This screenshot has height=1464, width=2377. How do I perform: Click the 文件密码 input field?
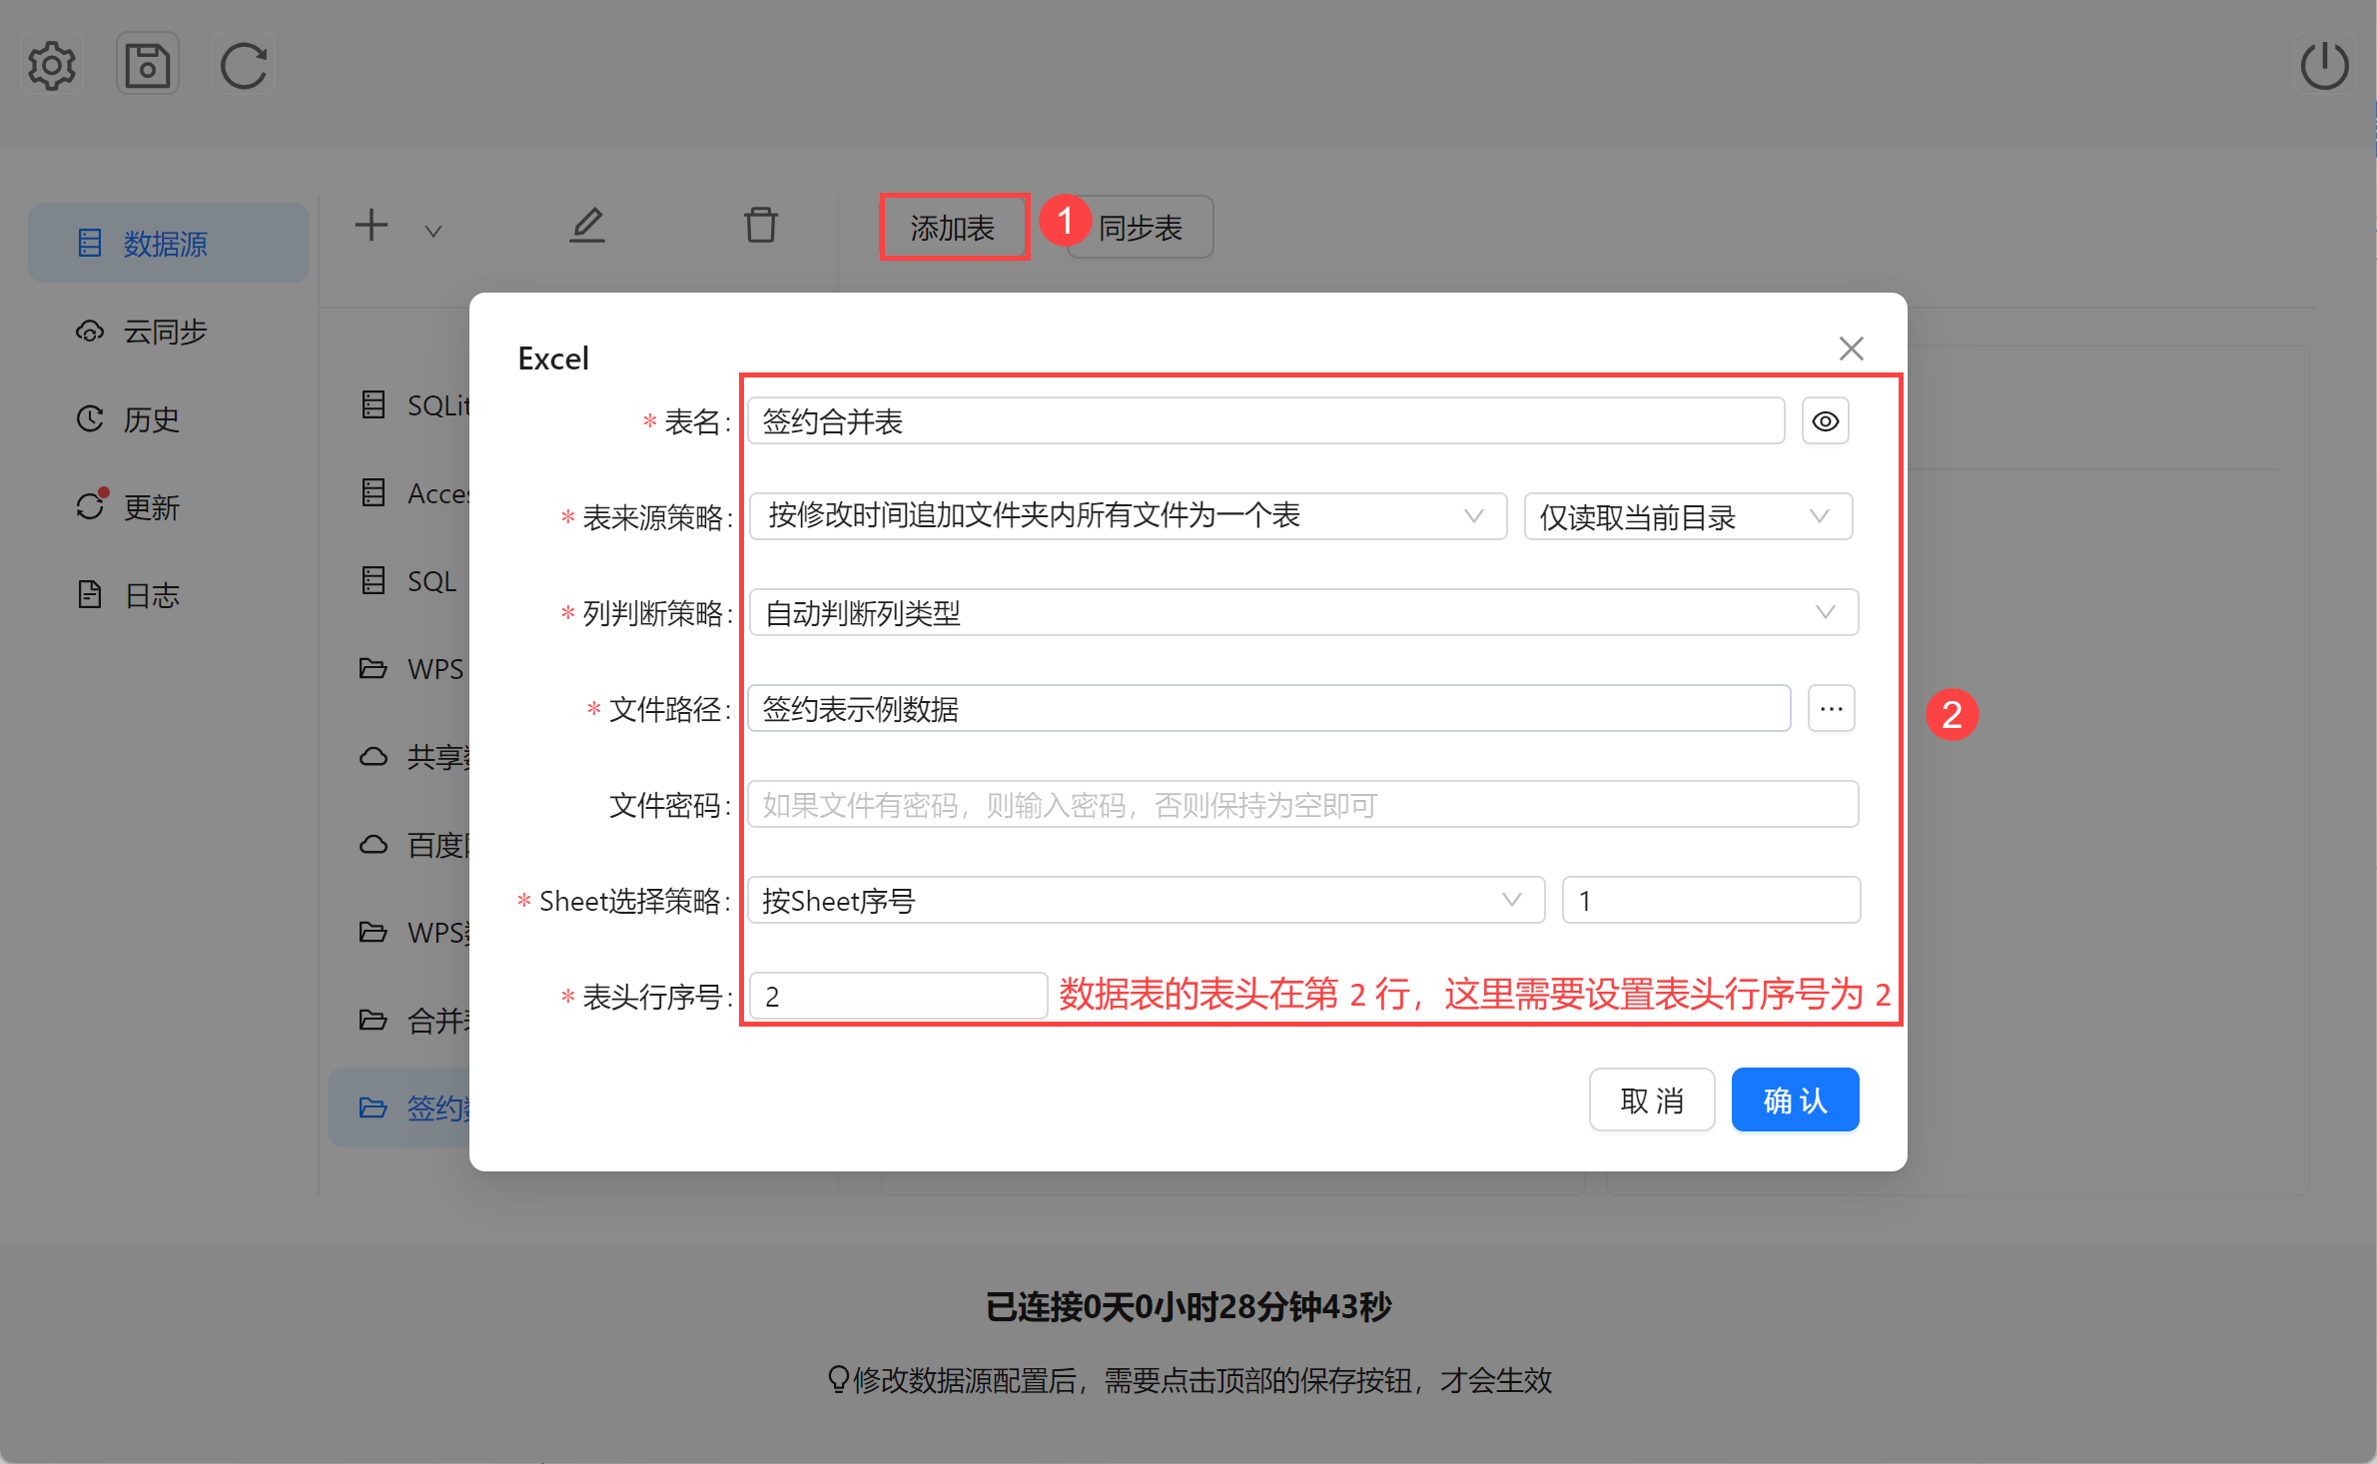pyautogui.click(x=1302, y=805)
